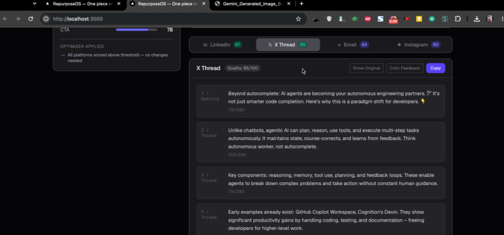Click the 205/280 character count
Viewport: 504px width, 235px height.
pos(237,155)
